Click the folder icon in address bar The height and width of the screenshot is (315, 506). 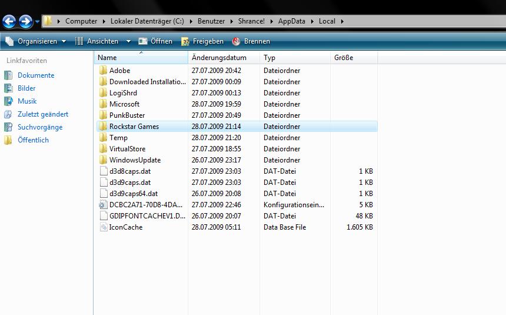tap(48, 21)
